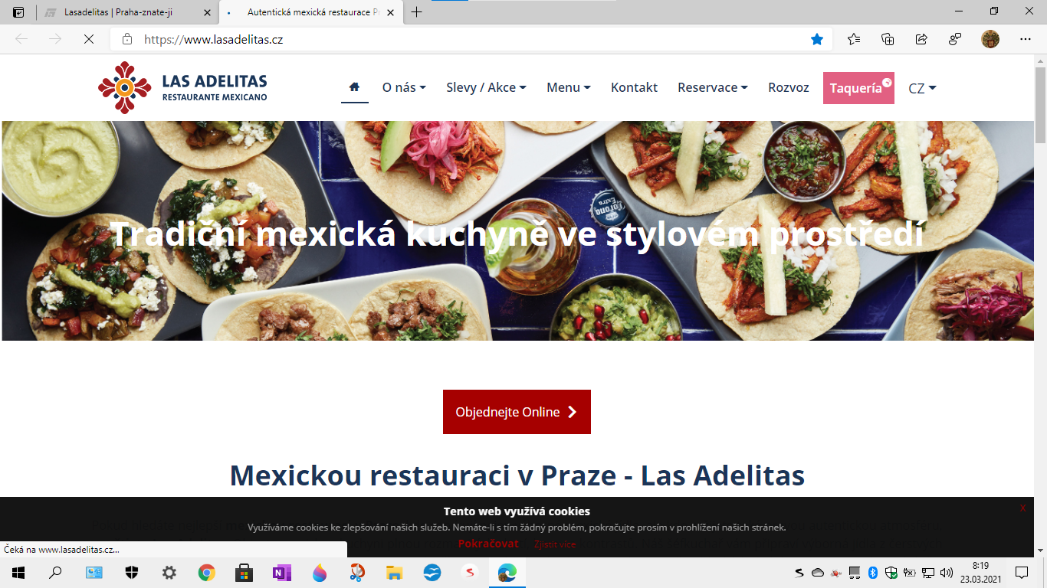Screen dimensions: 1047x588
Task: Click the toolbar icon left of profile avatar
Action: click(x=955, y=39)
